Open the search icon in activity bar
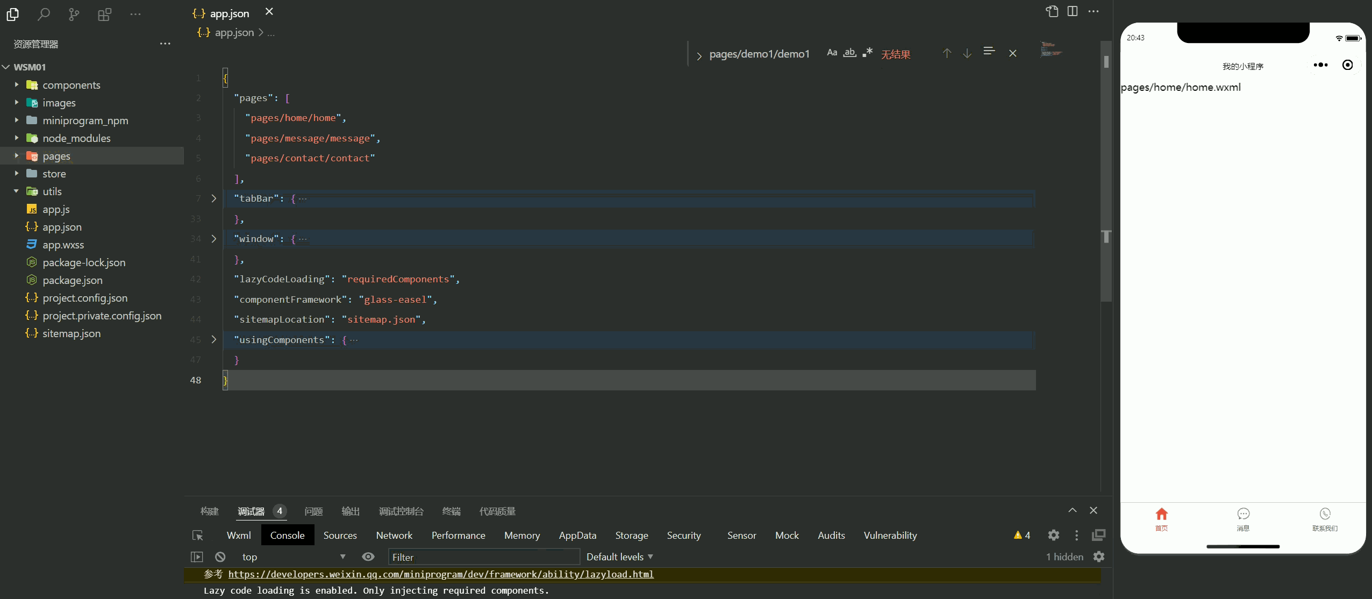The width and height of the screenshot is (1372, 599). pyautogui.click(x=44, y=15)
